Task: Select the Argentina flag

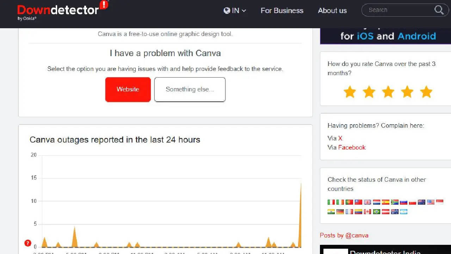Action: click(404, 212)
